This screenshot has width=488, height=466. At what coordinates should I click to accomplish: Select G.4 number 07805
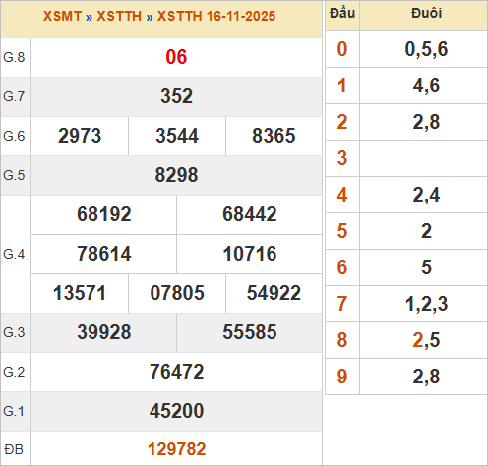177,293
